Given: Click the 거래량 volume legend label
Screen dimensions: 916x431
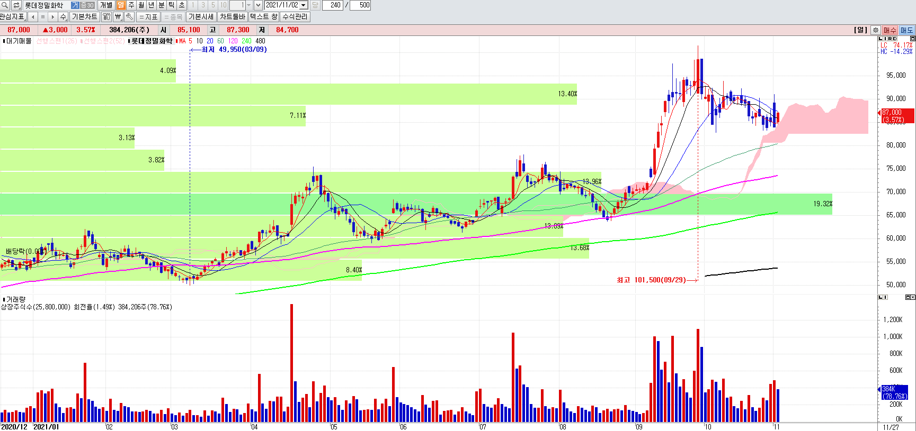Looking at the screenshot, I should [14, 299].
